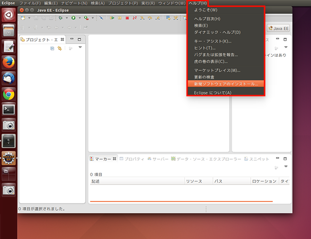Click the green Run button icon
This screenshot has height=239, width=311.
tap(73, 18)
